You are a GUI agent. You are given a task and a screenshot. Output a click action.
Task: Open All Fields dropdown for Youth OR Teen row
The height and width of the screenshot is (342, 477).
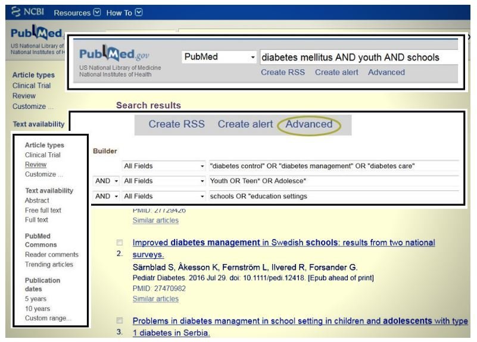pos(164,181)
